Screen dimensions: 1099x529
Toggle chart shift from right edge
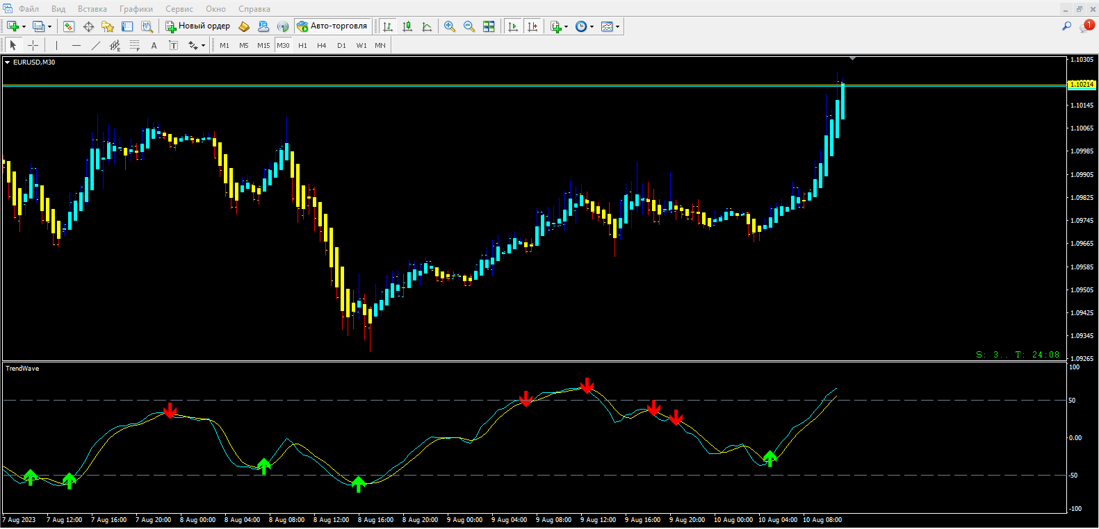pos(532,26)
